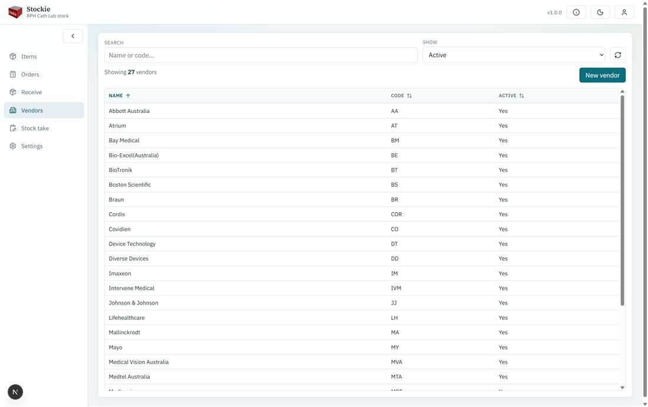Collapse the sidebar with chevron button
This screenshot has width=648, height=407.
72,36
